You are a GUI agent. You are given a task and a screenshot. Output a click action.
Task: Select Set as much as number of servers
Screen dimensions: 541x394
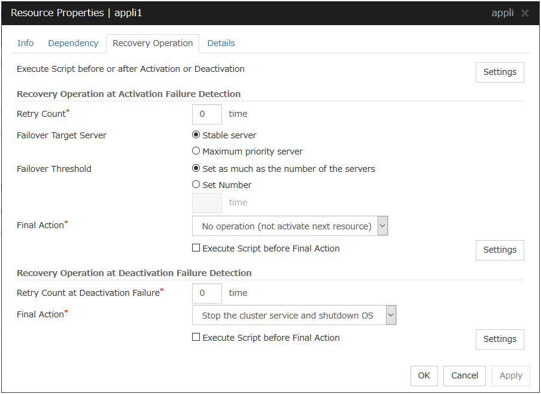196,169
